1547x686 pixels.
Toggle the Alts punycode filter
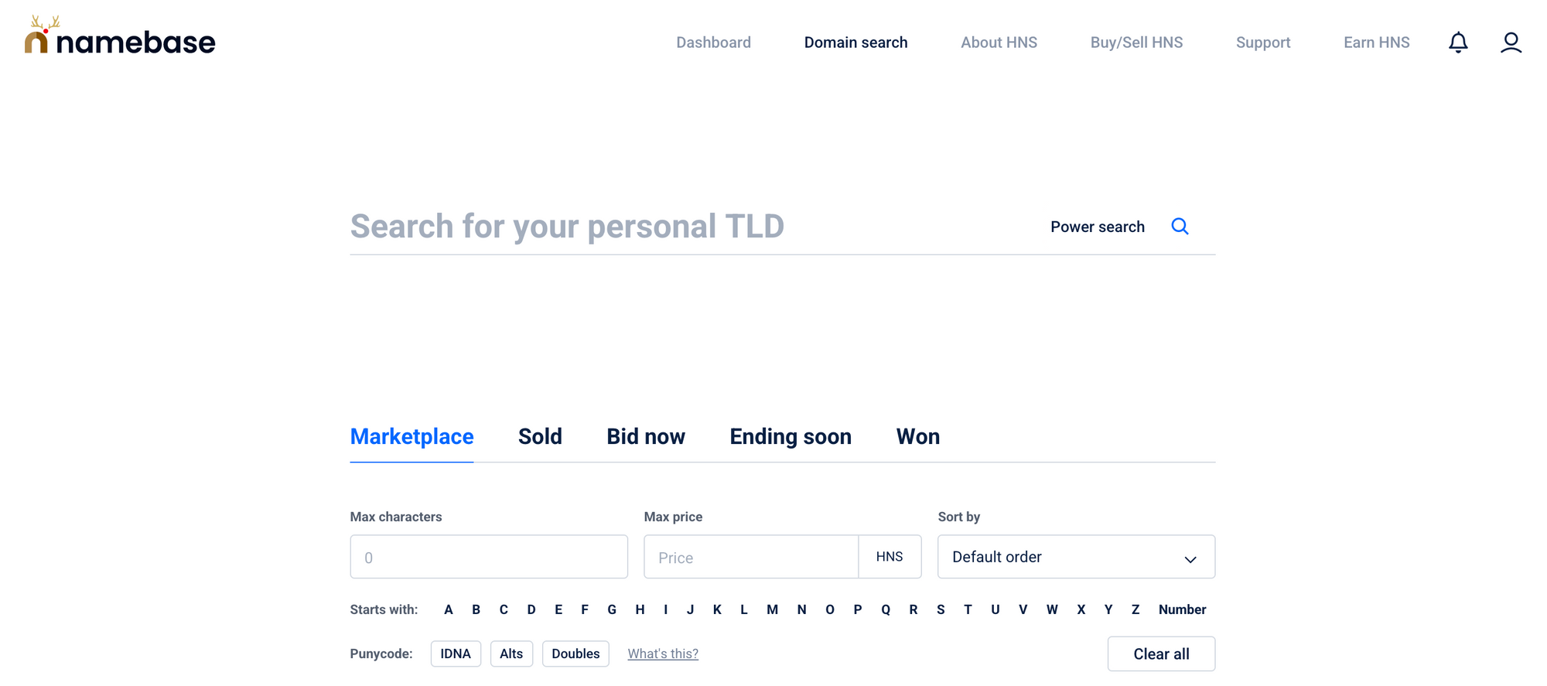(511, 654)
